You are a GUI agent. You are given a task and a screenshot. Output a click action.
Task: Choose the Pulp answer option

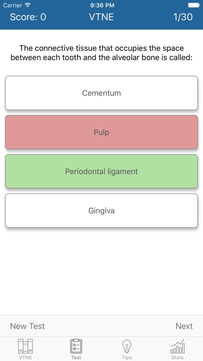pyautogui.click(x=101, y=132)
